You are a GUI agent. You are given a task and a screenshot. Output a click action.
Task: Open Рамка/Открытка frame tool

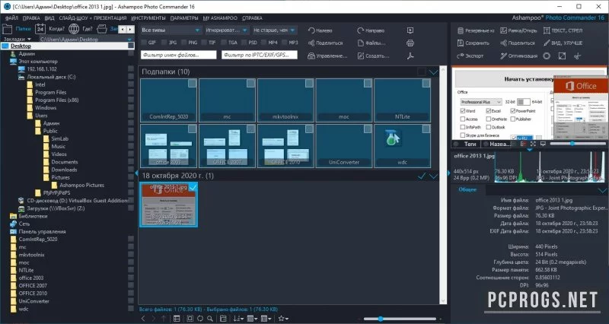(518, 30)
